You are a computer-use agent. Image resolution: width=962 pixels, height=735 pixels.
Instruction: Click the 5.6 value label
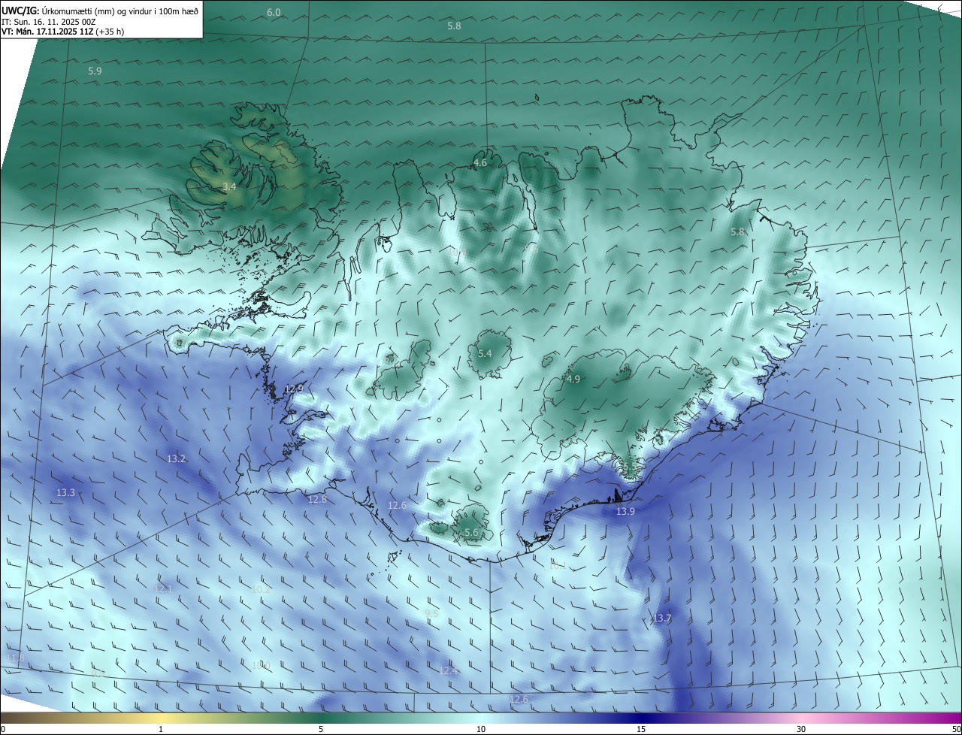471,532
